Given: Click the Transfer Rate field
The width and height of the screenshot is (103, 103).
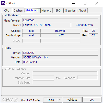Looking at the screenshot, I should (x=43, y=78).
